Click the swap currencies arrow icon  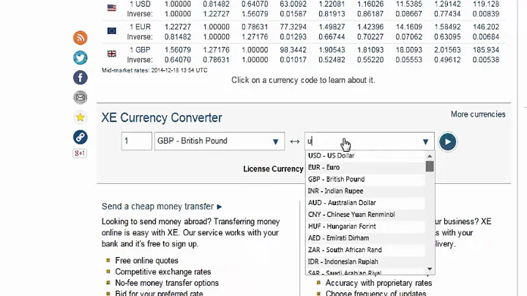click(295, 141)
